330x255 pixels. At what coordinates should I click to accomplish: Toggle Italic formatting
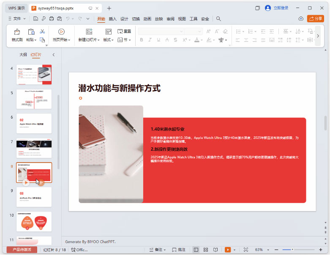150,40
